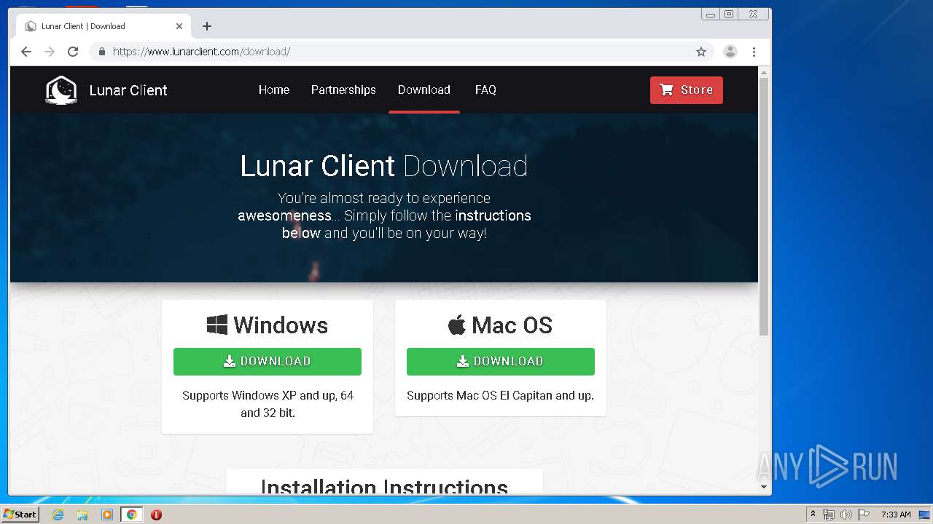Click the Windows logo icon

pos(217,325)
